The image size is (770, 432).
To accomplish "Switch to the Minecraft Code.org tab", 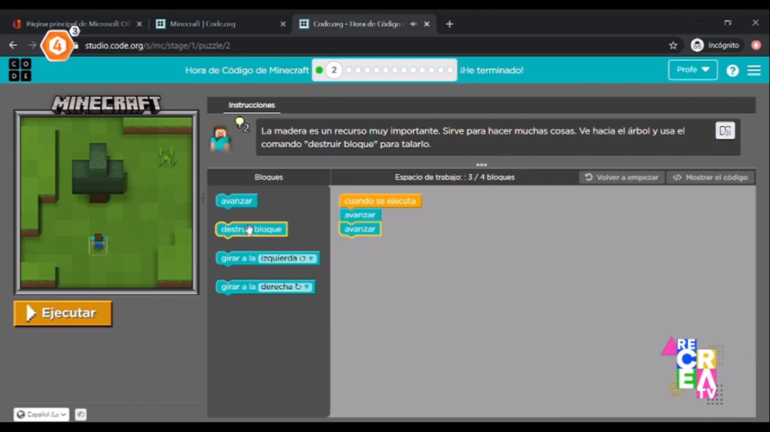I will point(203,23).
